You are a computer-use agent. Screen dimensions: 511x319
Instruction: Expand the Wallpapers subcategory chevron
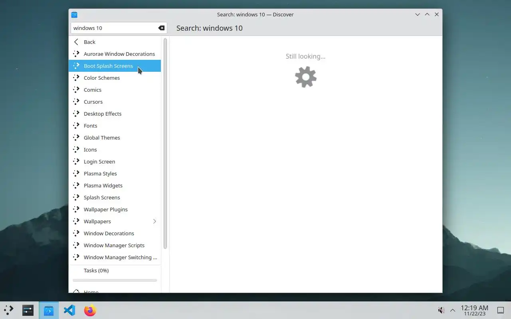[x=154, y=221]
